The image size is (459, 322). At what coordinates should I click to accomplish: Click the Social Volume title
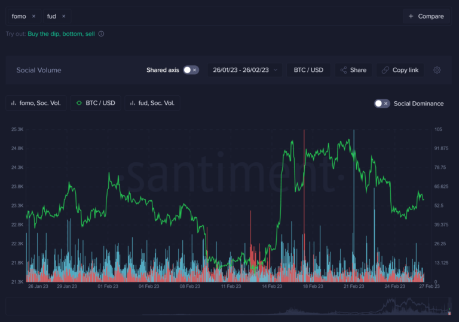[39, 70]
